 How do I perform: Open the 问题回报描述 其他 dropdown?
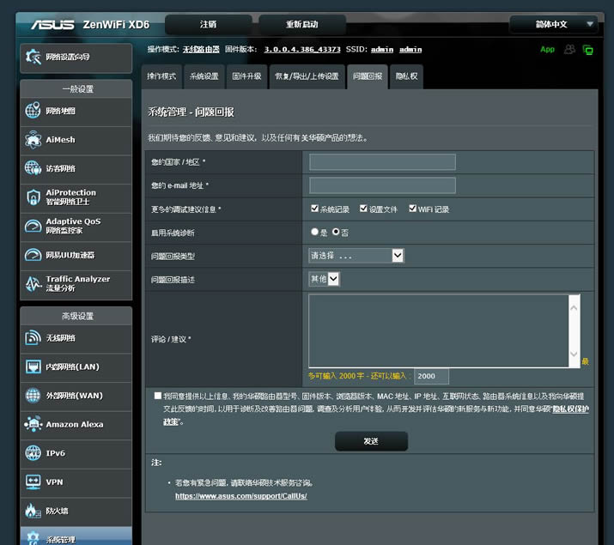click(324, 279)
